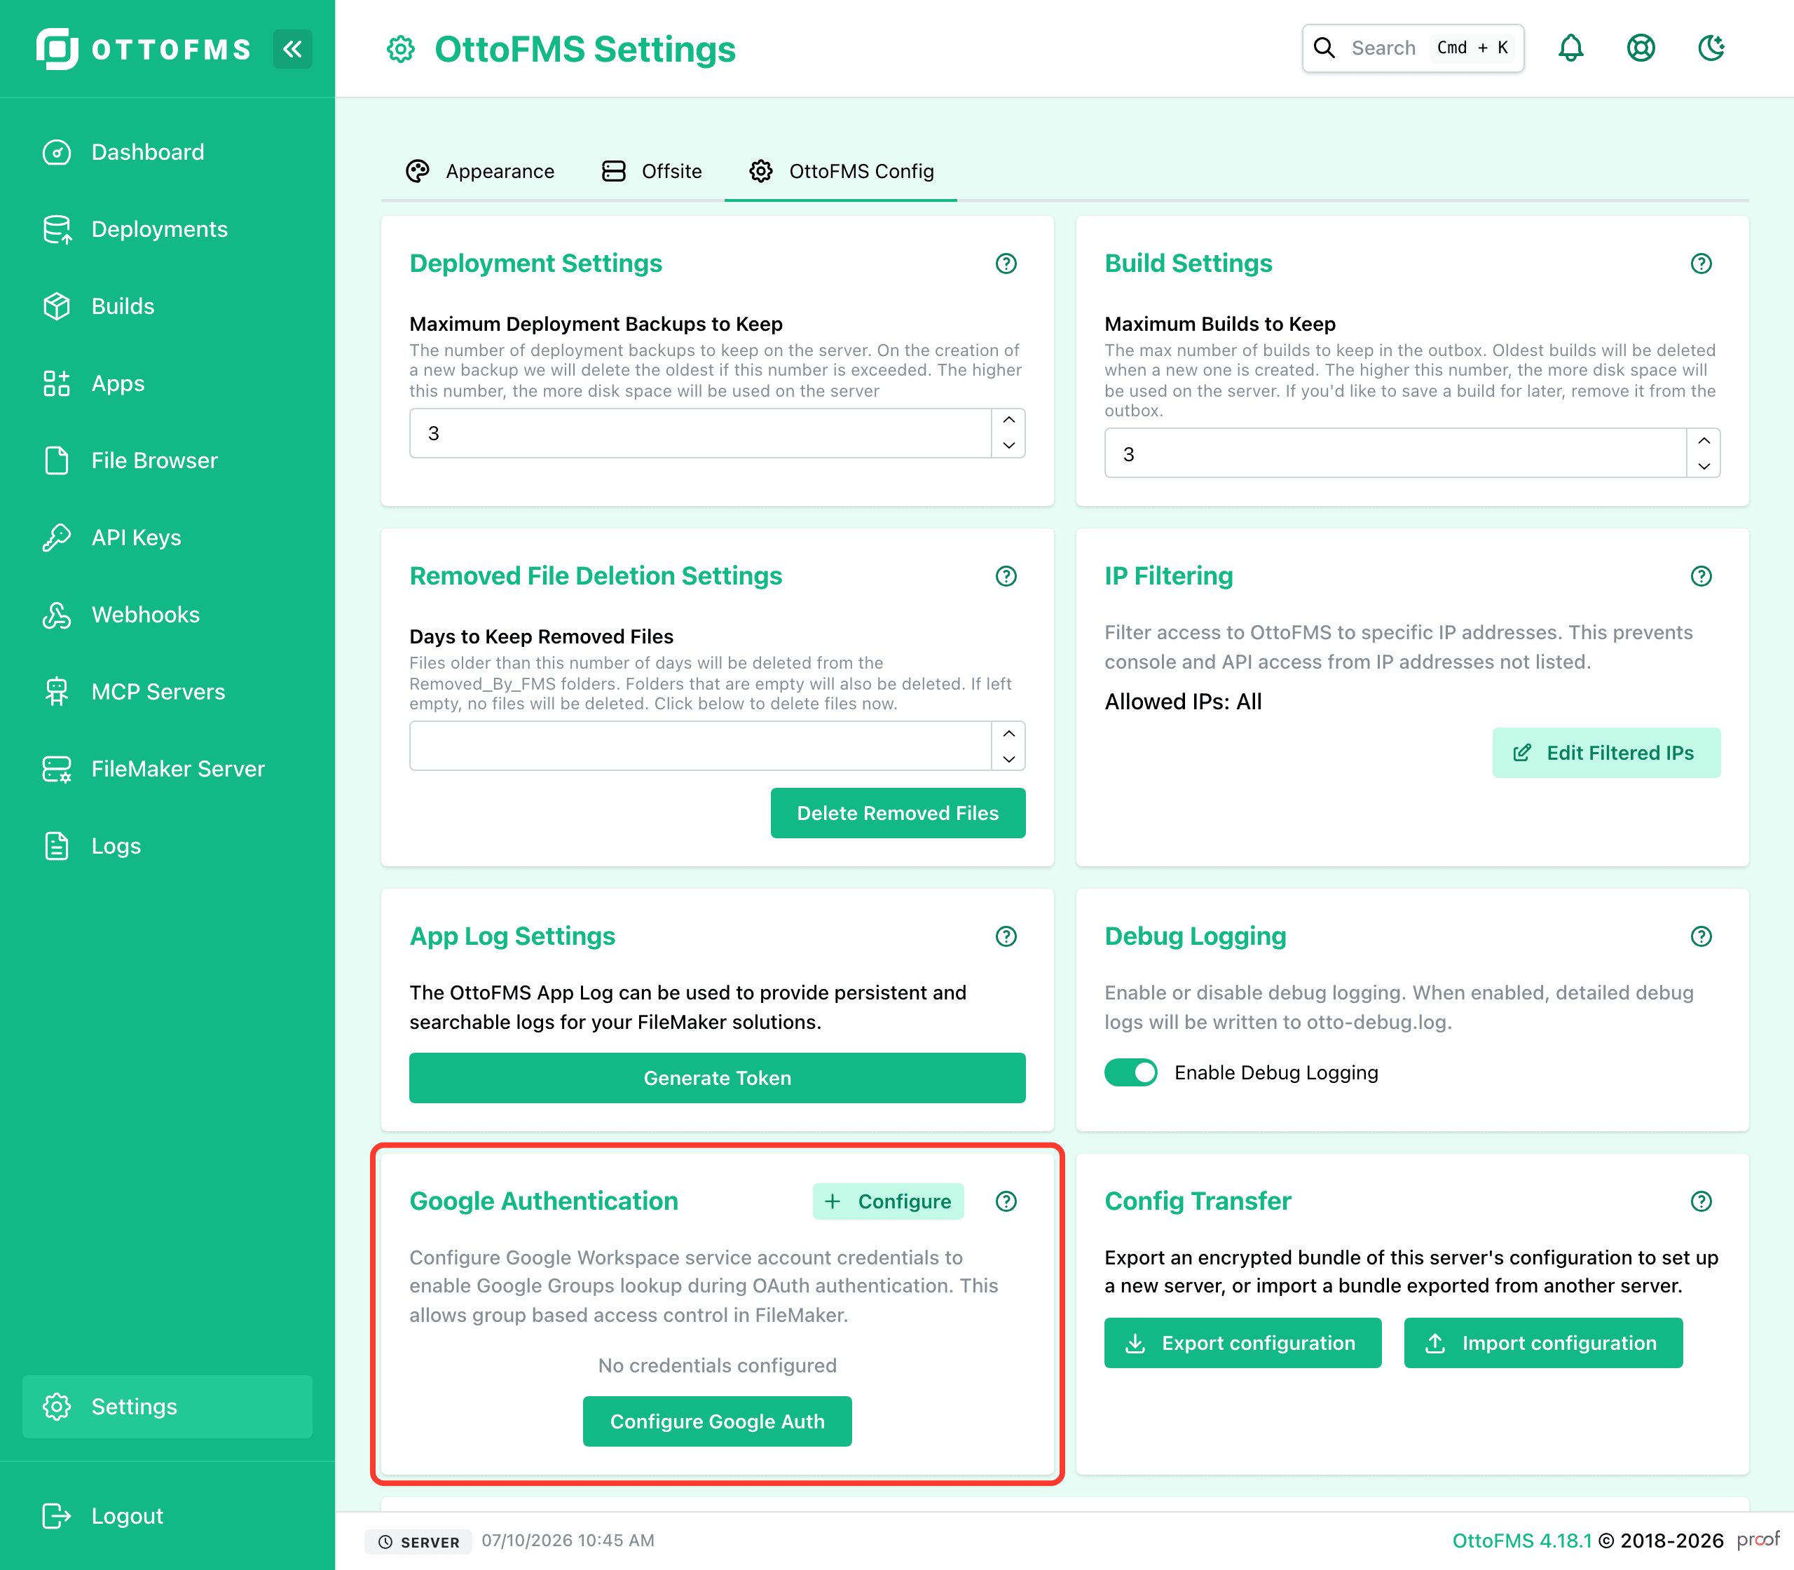Click the Maximum Deployment Backups number field
Screen dimensions: 1794x1570
tap(700, 433)
